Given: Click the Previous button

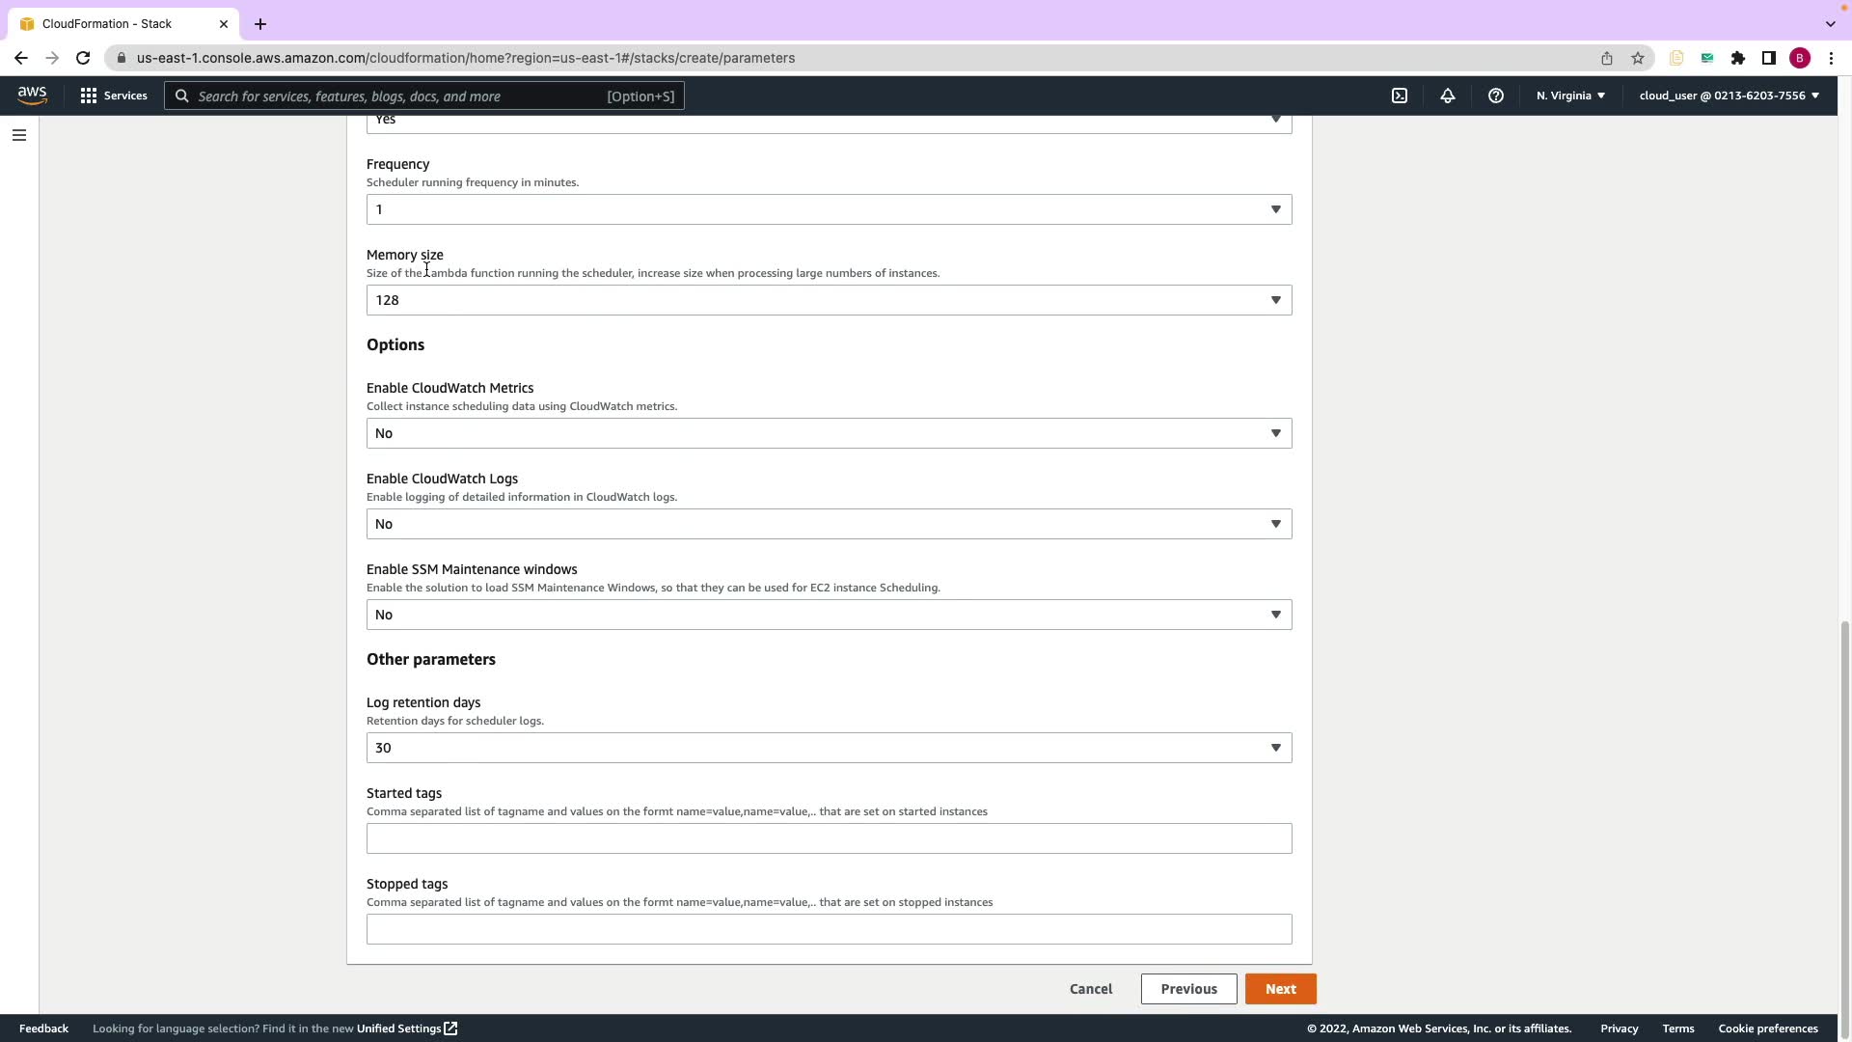Looking at the screenshot, I should point(1188,989).
